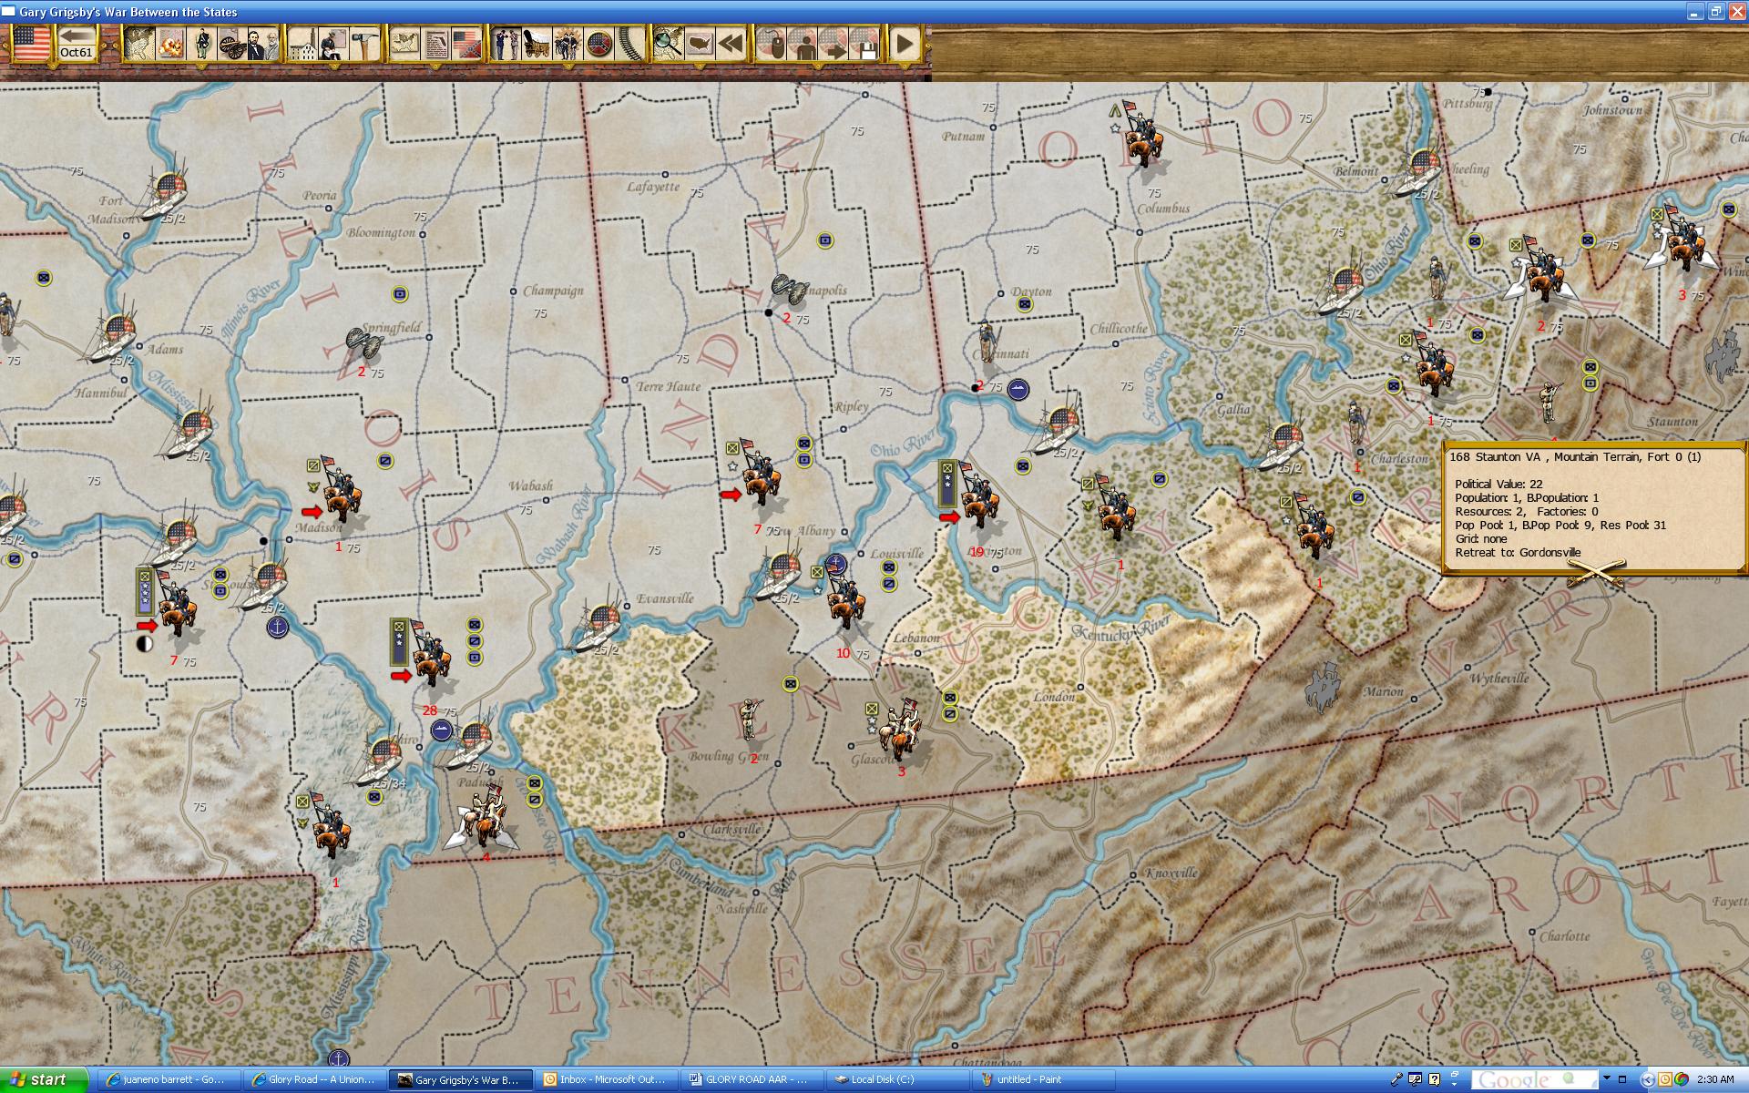
Task: Click the crossed sabres icon on tooltip
Action: tap(1595, 571)
